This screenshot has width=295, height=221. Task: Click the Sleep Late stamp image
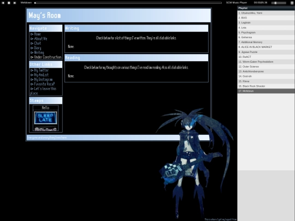coord(45,118)
